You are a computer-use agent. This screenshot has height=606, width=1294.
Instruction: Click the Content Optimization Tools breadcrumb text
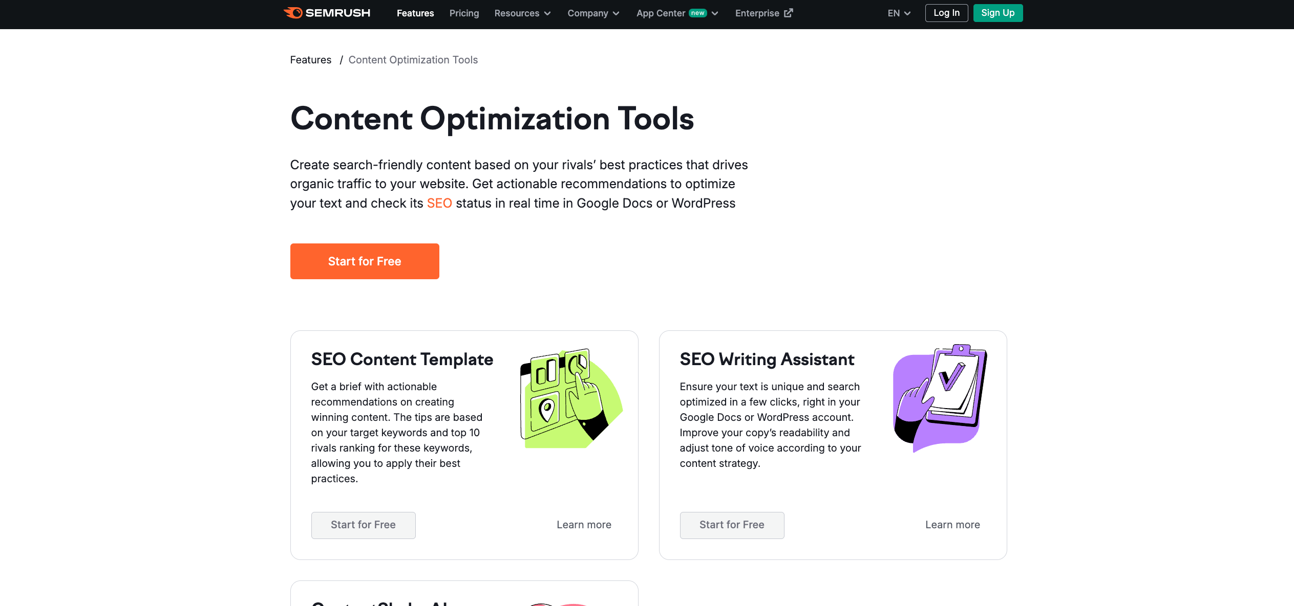(x=413, y=60)
